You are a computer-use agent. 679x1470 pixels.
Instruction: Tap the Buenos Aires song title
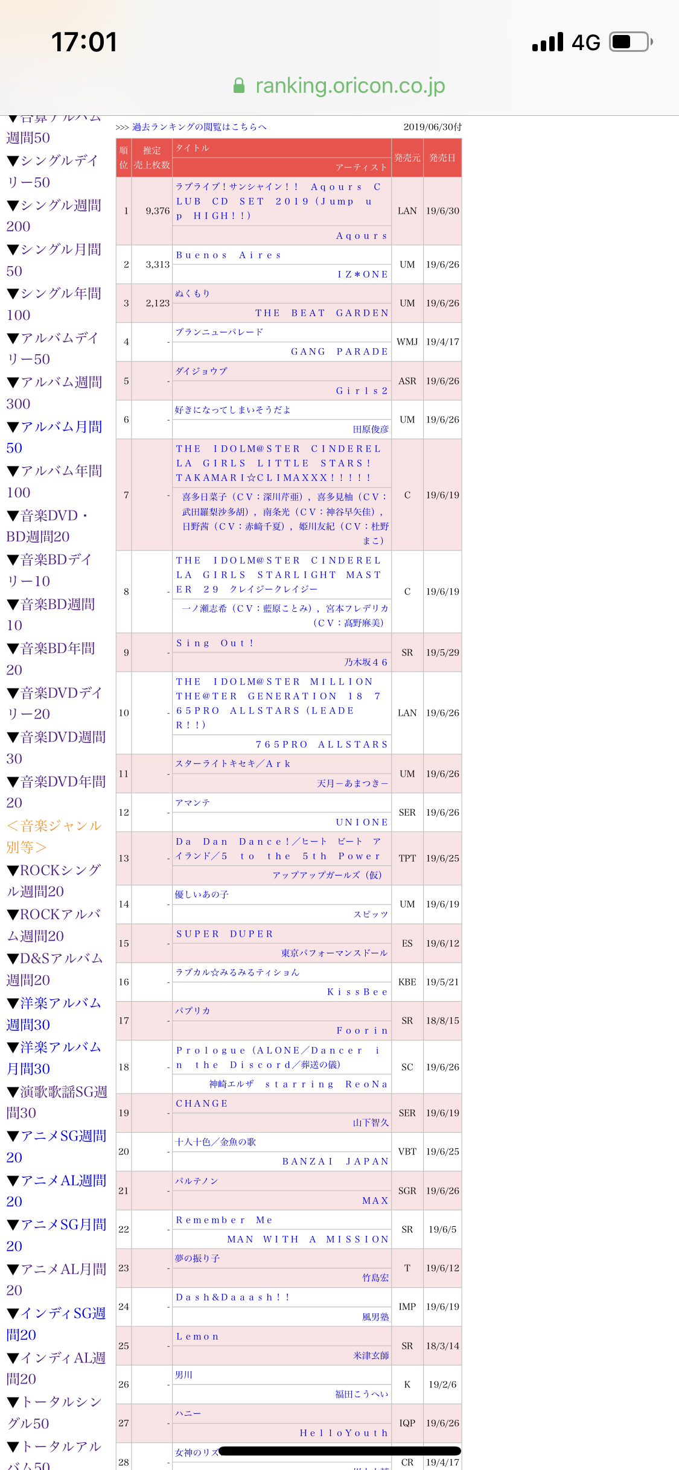tap(229, 255)
